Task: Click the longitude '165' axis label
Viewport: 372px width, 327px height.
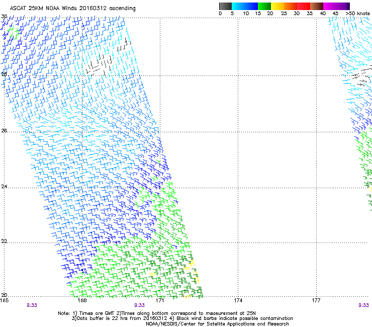Action: (4, 300)
